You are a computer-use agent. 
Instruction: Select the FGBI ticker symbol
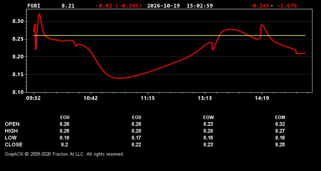34,6
